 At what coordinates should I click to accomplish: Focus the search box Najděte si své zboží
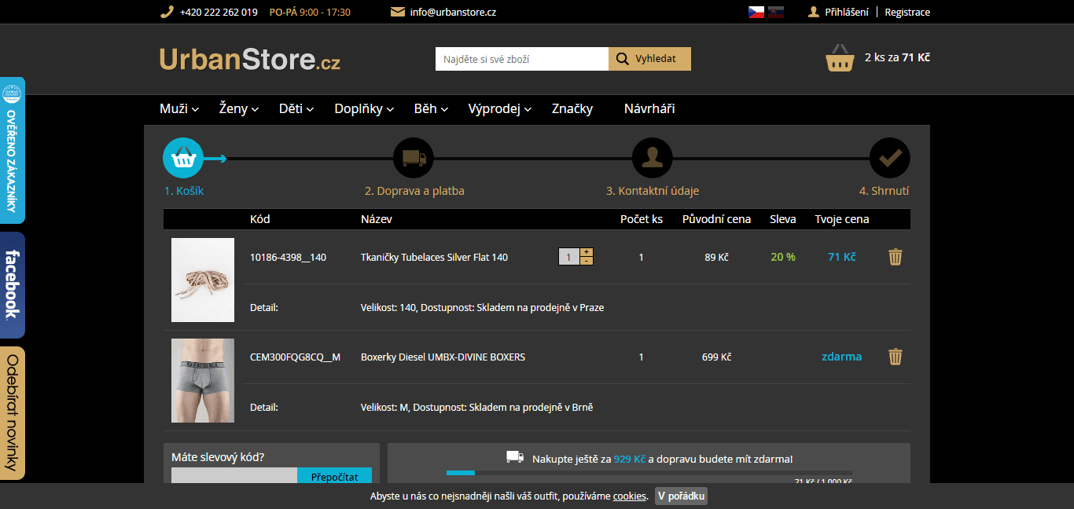point(522,59)
